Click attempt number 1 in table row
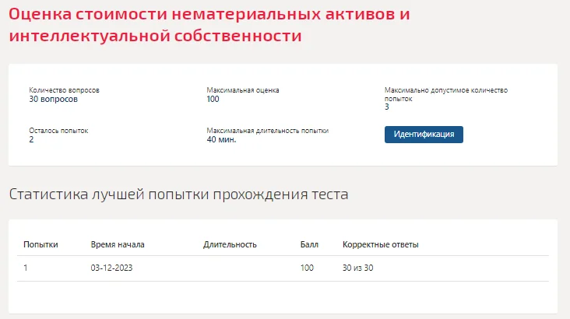The height and width of the screenshot is (319, 570). (26, 268)
